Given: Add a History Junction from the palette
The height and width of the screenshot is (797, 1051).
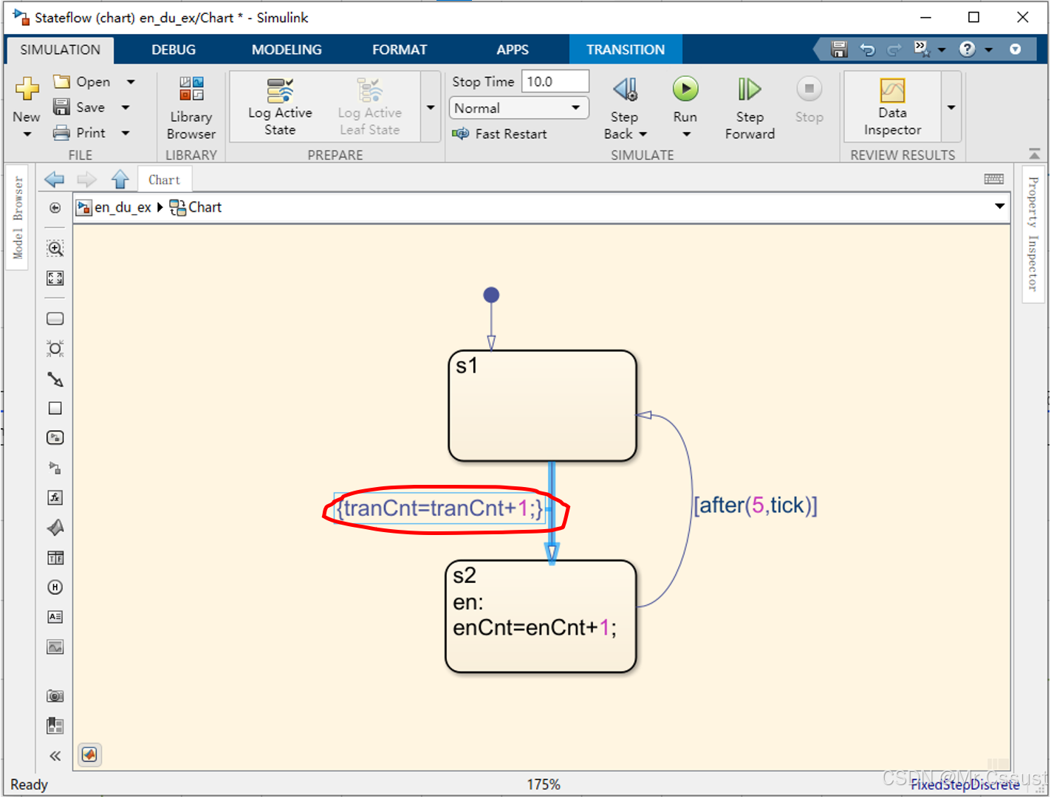Looking at the screenshot, I should [55, 587].
